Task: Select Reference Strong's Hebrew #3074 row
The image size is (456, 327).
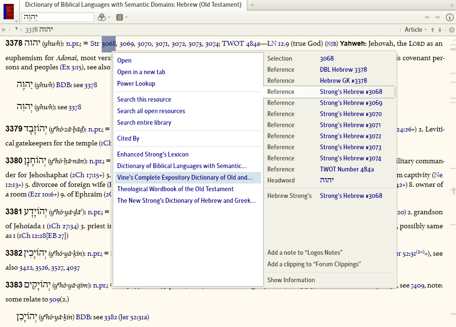Action: click(329, 158)
